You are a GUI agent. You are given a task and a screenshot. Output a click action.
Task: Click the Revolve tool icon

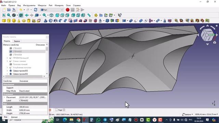tap(51, 21)
